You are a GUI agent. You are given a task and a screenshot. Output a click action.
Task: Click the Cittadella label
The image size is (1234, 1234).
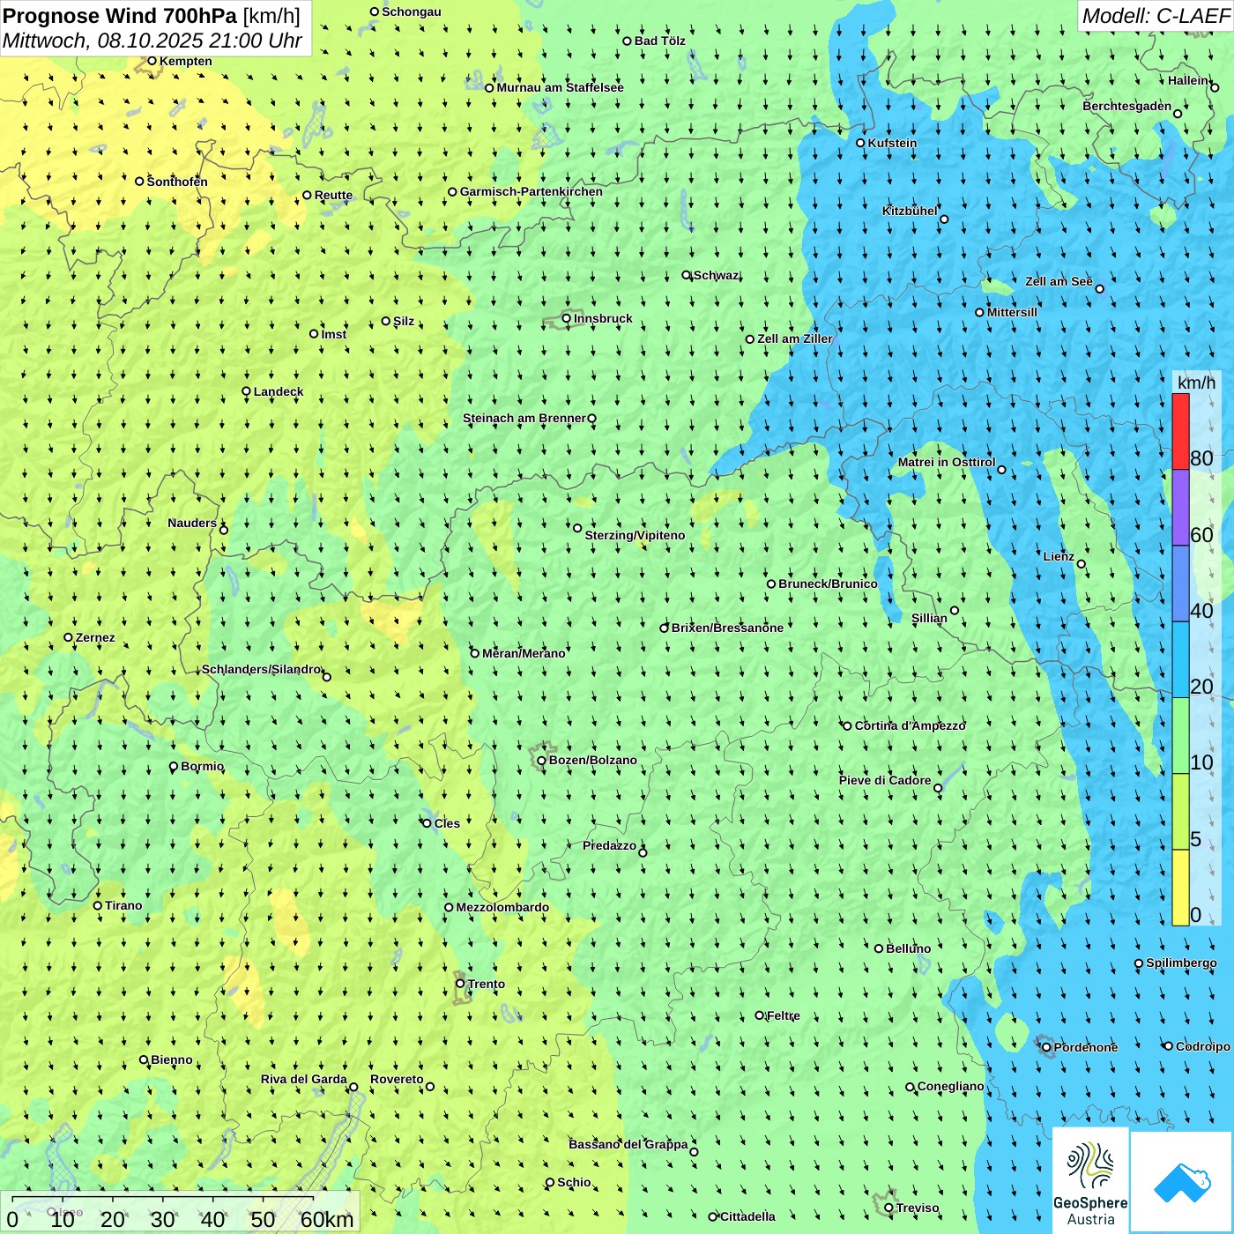[747, 1216]
